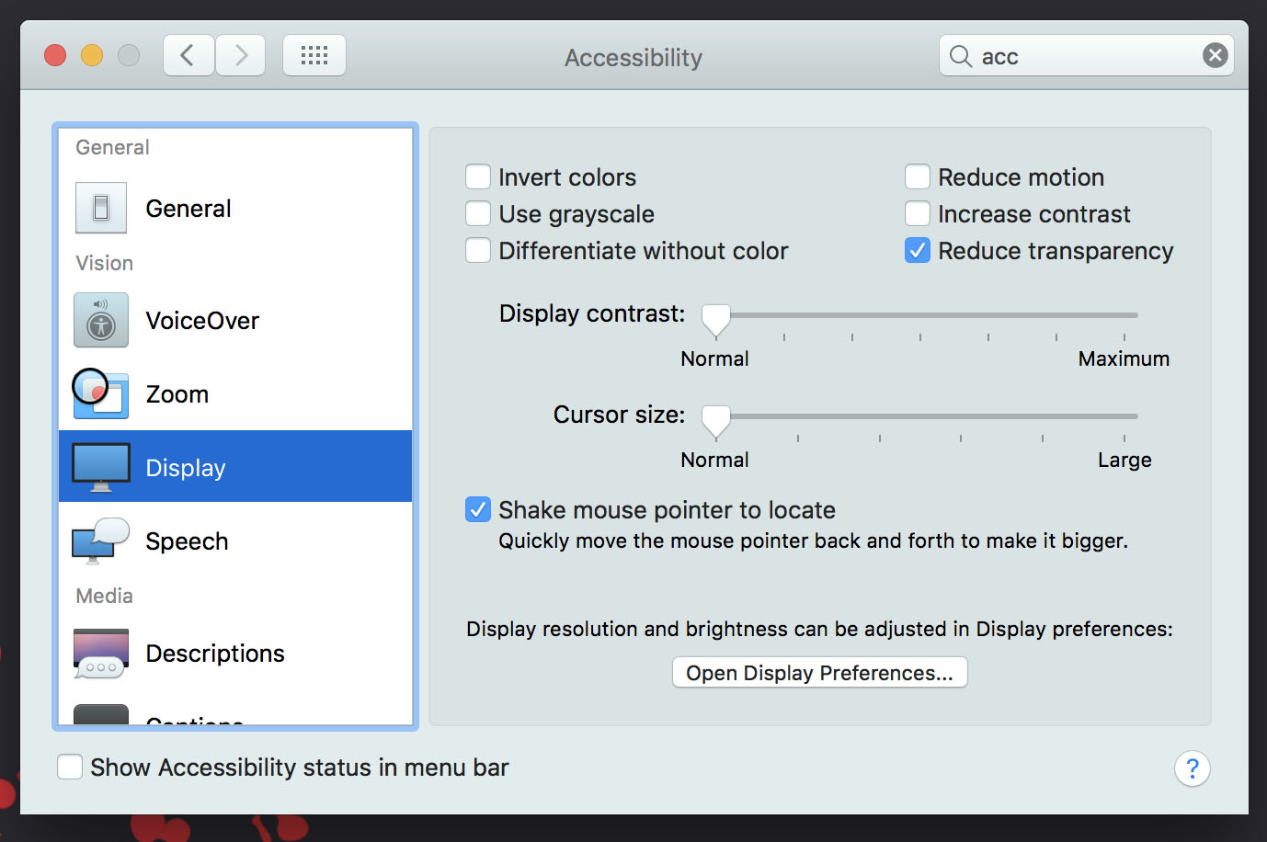Click the Display monitor icon
This screenshot has width=1267, height=842.
pyautogui.click(x=100, y=466)
